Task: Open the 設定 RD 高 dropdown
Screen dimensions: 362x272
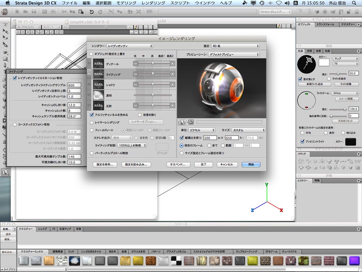Action: click(x=235, y=46)
